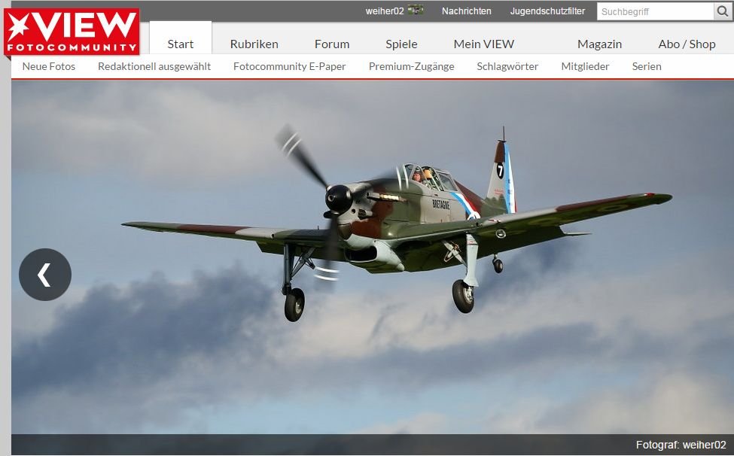This screenshot has height=456, width=734.
Task: Click into the Suchbegriff search field
Action: (x=655, y=11)
